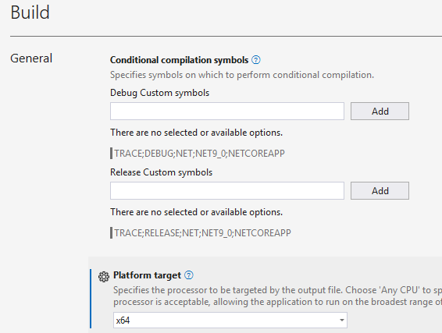Click the Release symbols list TRACE;RELEASE;NET
Viewport: 442px width, 333px height.
coord(203,233)
